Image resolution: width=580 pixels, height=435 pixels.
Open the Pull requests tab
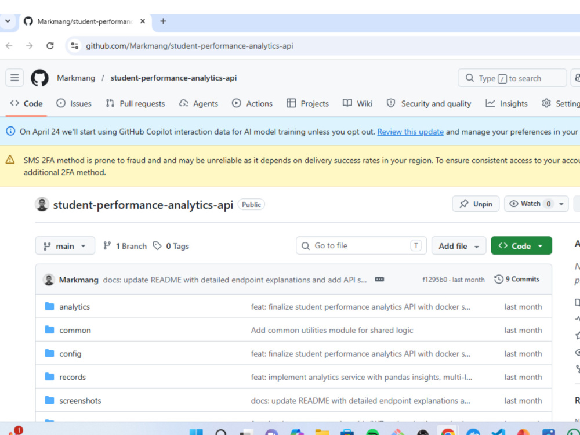tap(135, 104)
